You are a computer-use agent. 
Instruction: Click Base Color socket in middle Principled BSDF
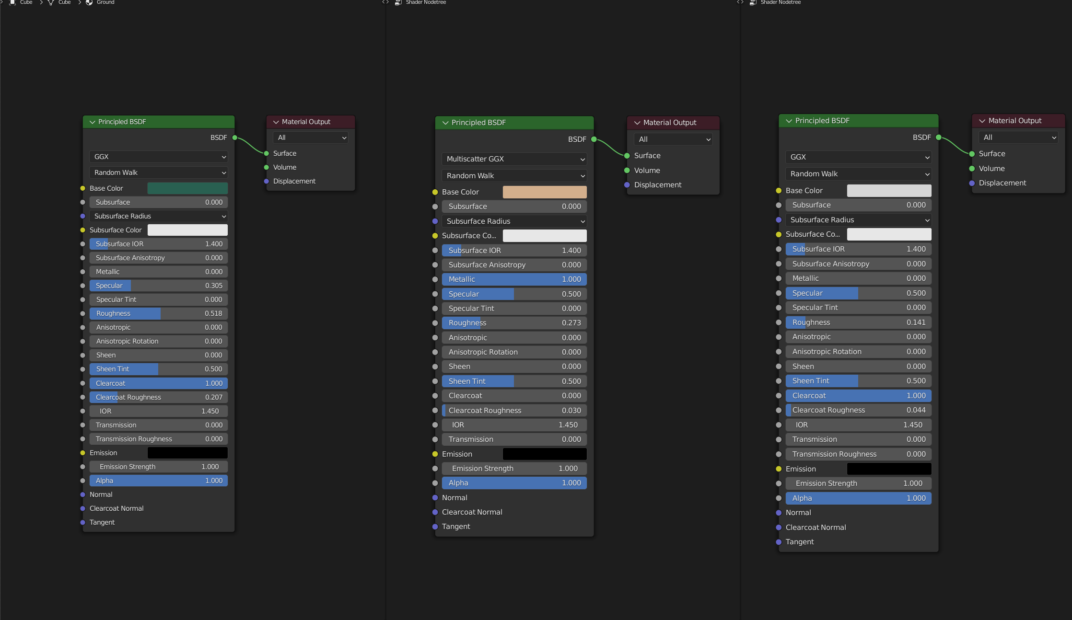[435, 192]
